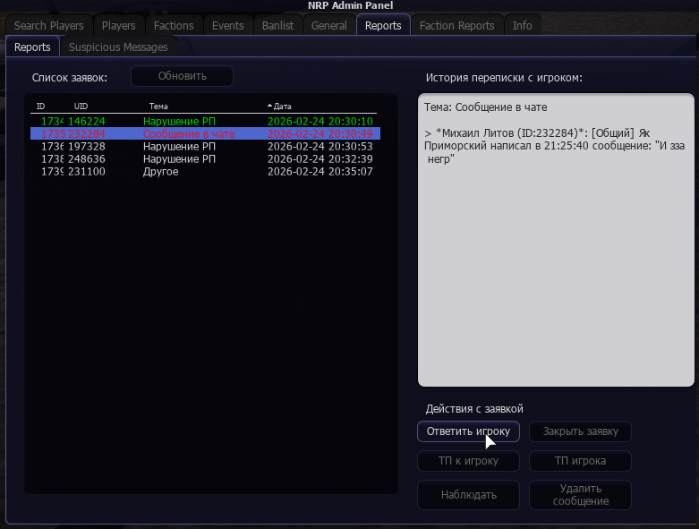Image resolution: width=699 pixels, height=529 pixels.
Task: Open the Search Players tab
Action: 49,26
